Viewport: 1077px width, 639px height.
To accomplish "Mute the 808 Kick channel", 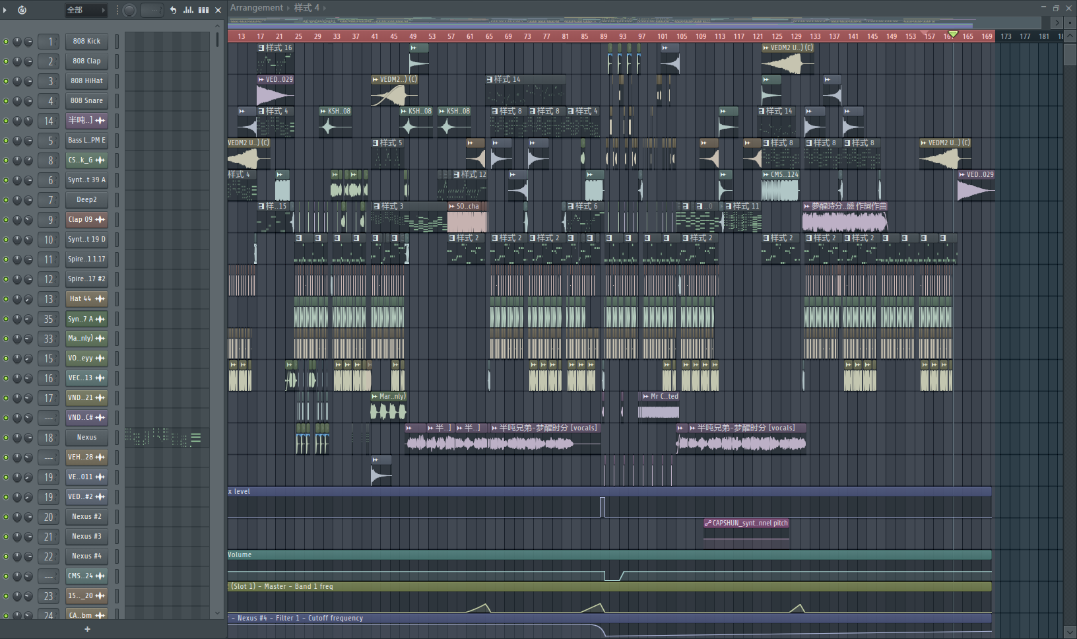I will pos(7,42).
